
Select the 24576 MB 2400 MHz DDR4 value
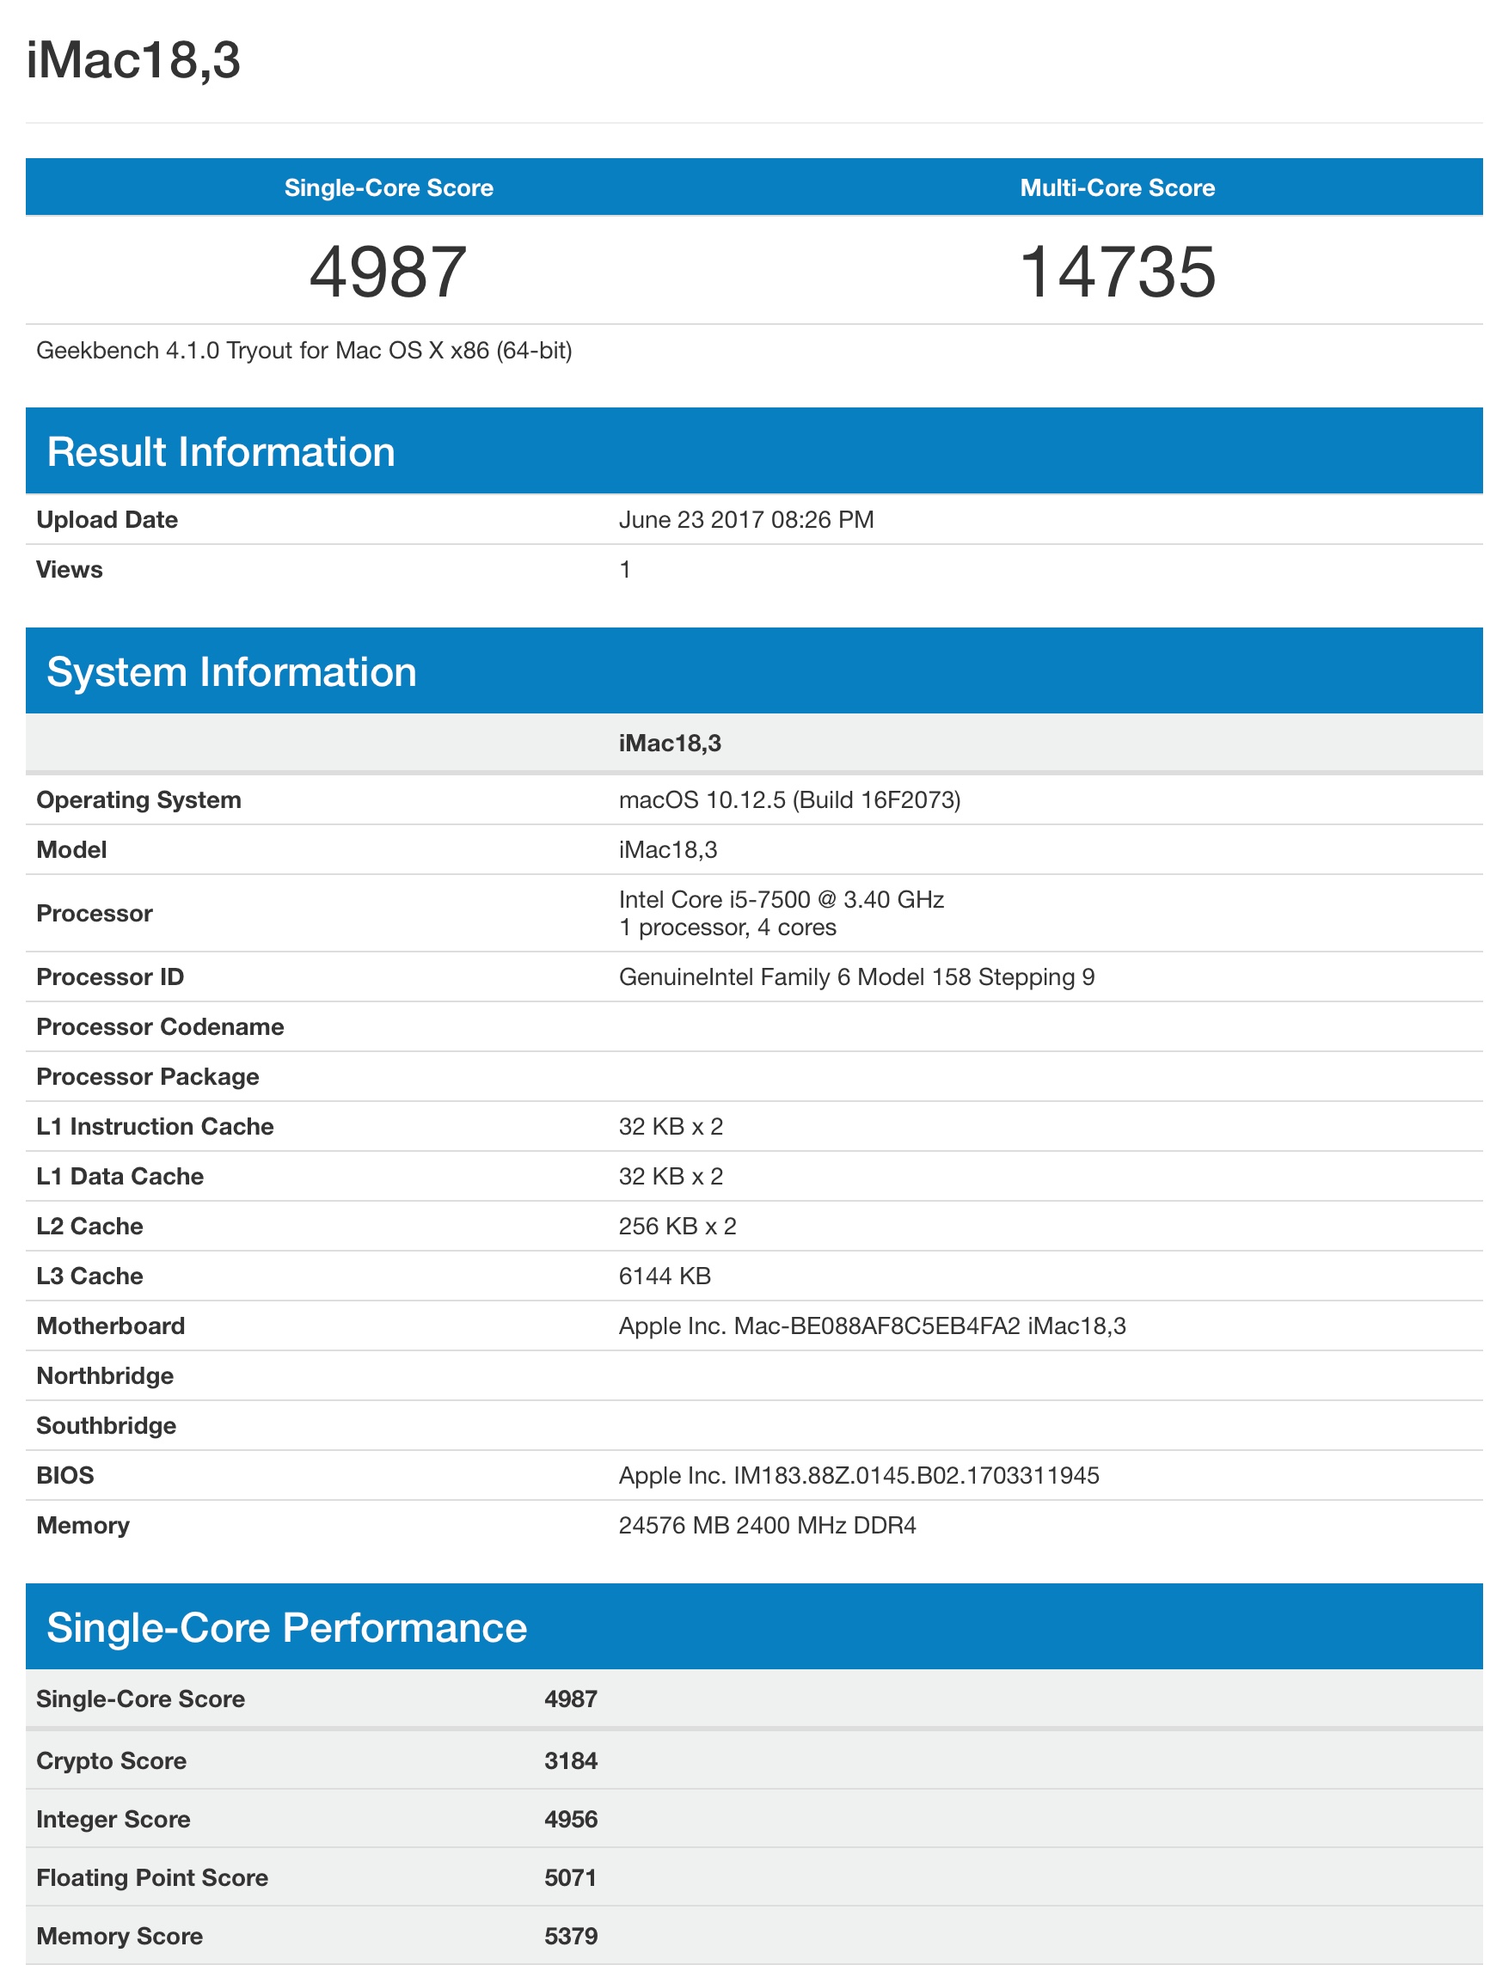pyautogui.click(x=768, y=1526)
